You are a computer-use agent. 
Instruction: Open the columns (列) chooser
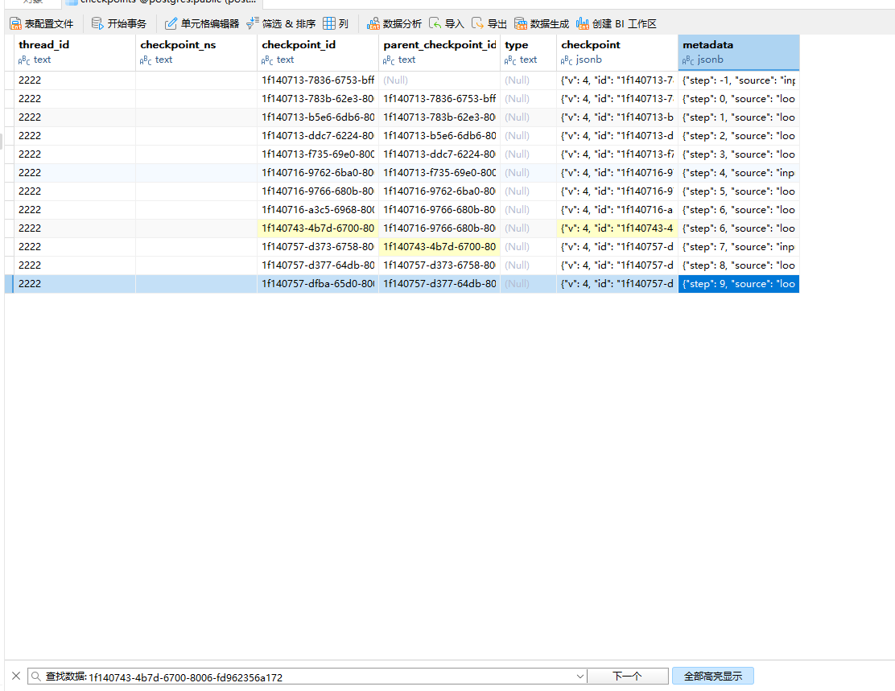pos(336,23)
